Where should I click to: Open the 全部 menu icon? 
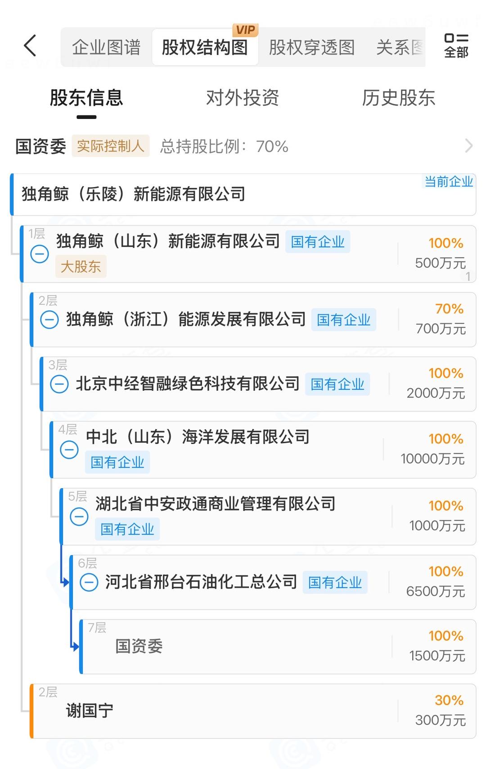(456, 46)
